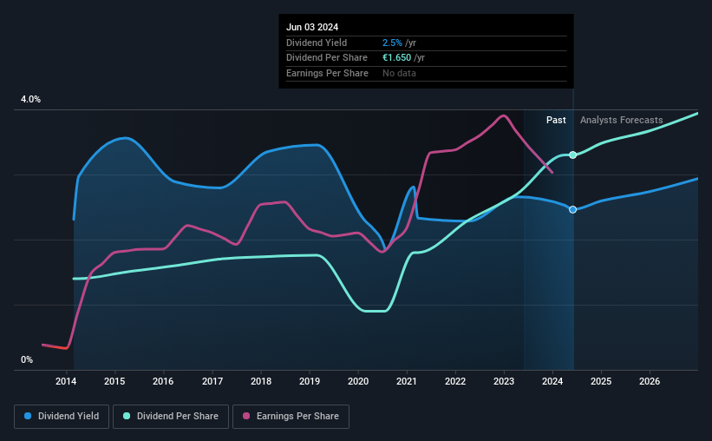Viewport: 712px width, 441px height.
Task: Click the €1.650 dividend per share value
Action: [396, 58]
